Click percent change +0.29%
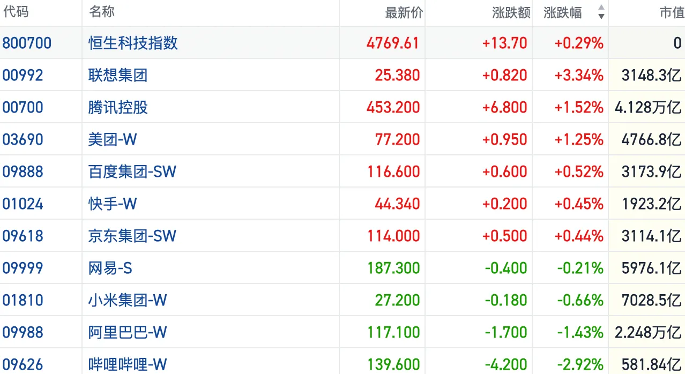Viewport: 685px width, 374px height. [x=579, y=43]
